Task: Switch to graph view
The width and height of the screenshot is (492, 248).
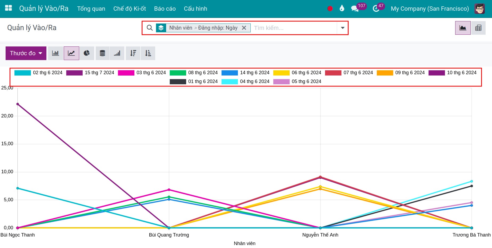Action: pyautogui.click(x=463, y=28)
